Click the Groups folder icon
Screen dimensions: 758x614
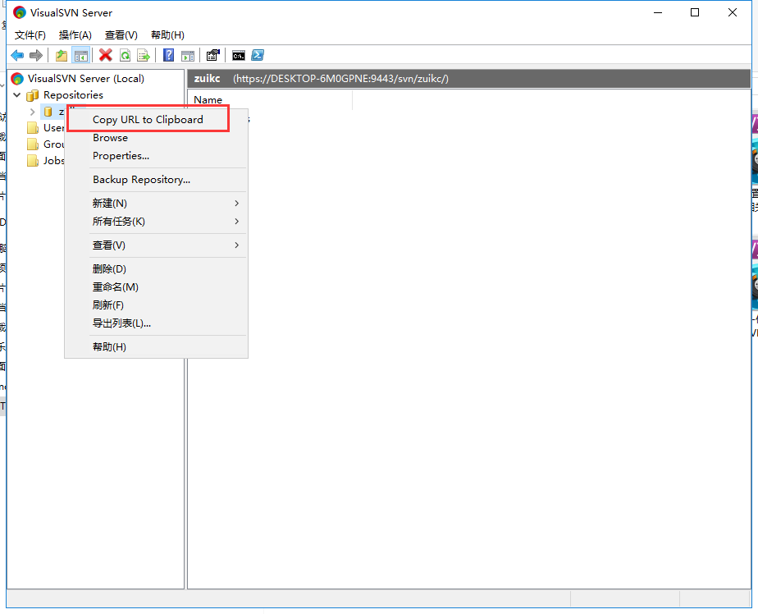pyautogui.click(x=33, y=144)
